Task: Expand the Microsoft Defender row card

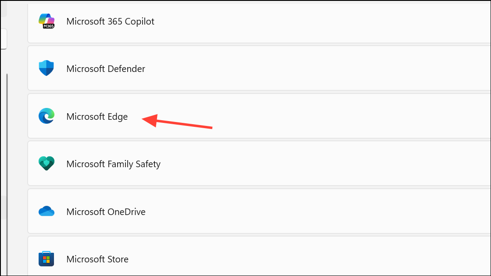Action: [x=259, y=68]
